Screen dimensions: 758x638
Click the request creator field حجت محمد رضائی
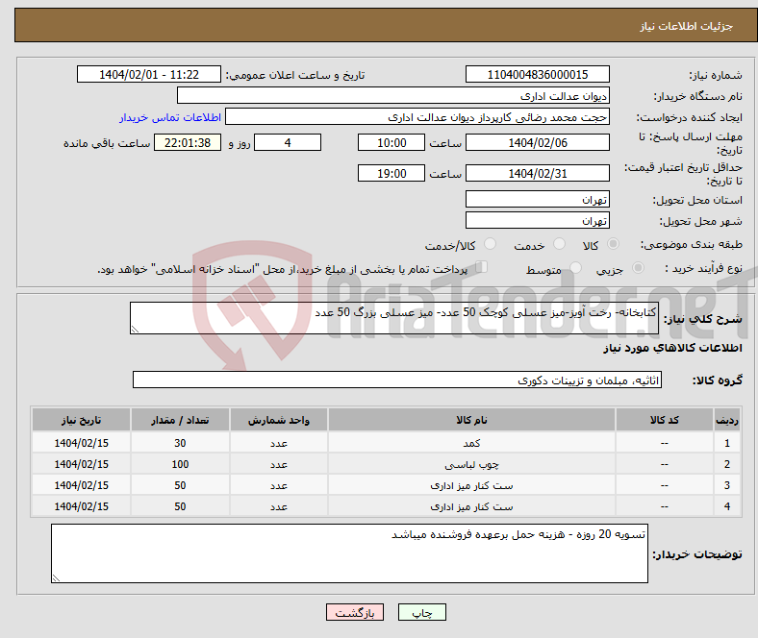[x=417, y=117]
